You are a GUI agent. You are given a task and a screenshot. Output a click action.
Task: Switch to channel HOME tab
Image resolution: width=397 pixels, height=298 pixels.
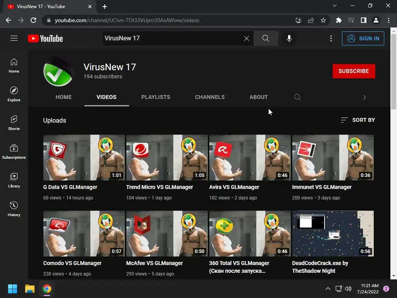tap(64, 97)
